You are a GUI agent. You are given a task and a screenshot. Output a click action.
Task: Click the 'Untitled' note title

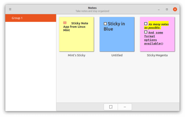[x=117, y=55]
